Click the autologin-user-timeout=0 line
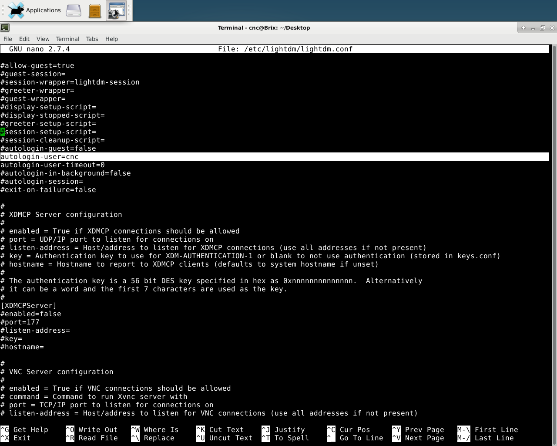557x446 pixels. coord(53,165)
